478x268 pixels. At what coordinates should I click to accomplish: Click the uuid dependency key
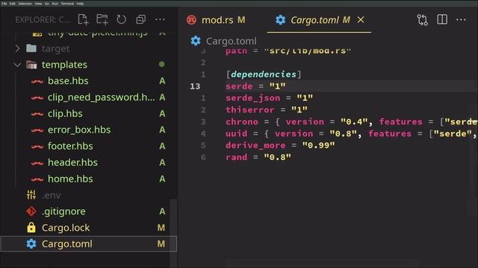[237, 133]
